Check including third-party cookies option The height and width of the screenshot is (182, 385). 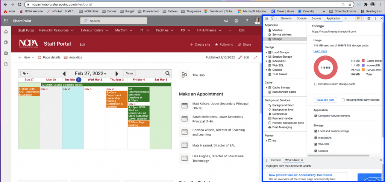click(x=343, y=100)
